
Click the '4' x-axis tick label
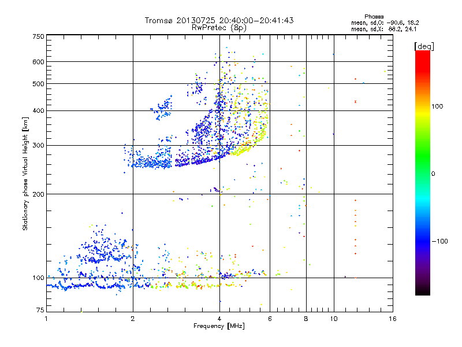coord(219,319)
